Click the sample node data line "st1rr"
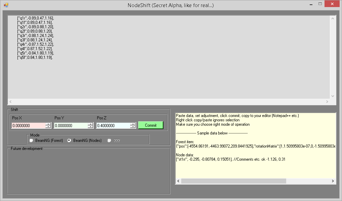Viewport: 342px width, 201px height. (x=231, y=159)
